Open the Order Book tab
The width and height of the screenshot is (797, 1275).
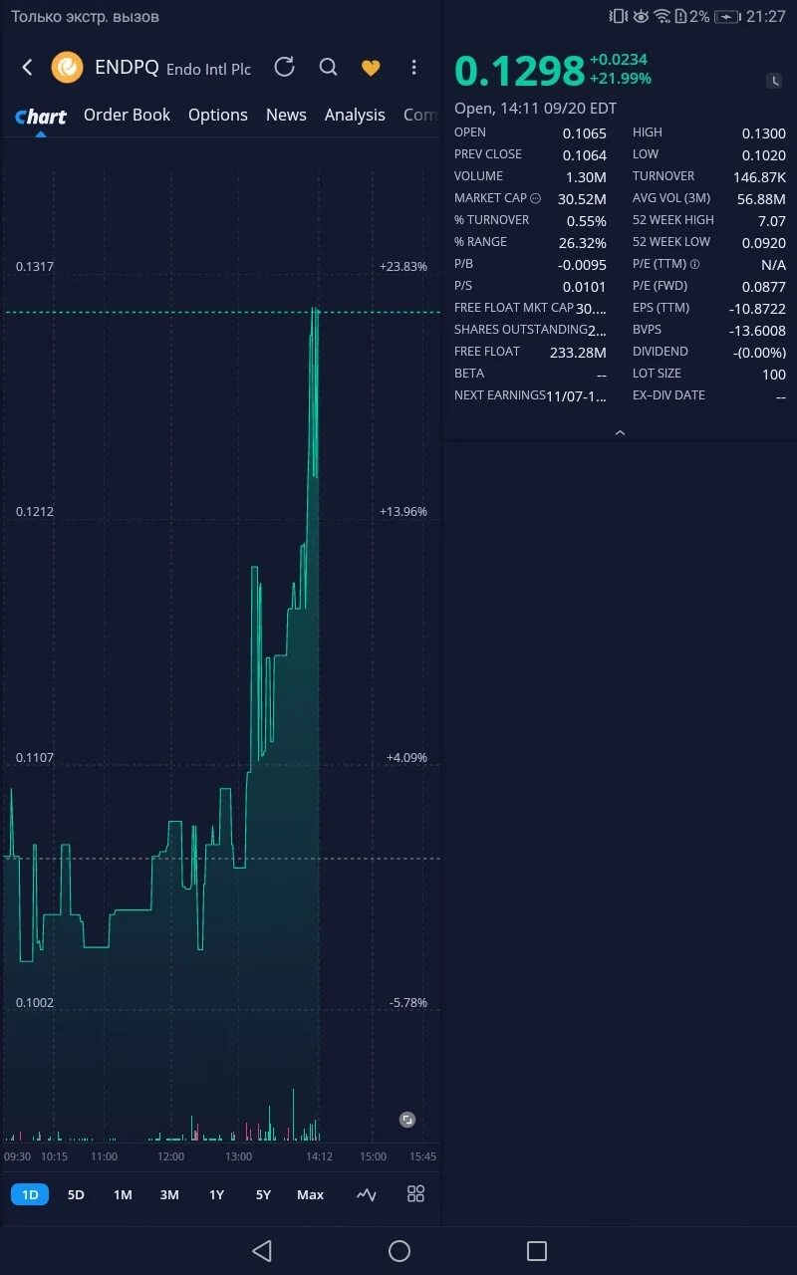[x=128, y=115]
